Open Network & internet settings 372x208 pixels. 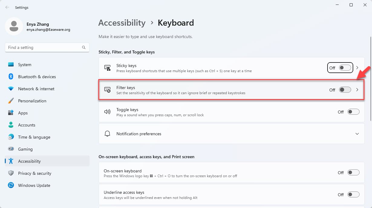point(36,88)
